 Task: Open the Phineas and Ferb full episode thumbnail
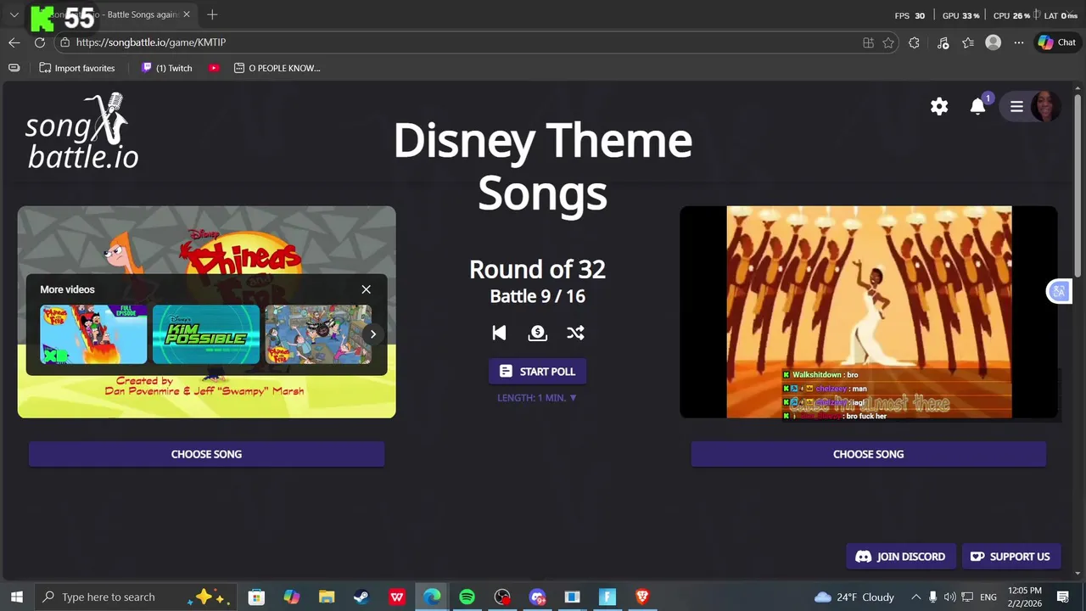(93, 334)
